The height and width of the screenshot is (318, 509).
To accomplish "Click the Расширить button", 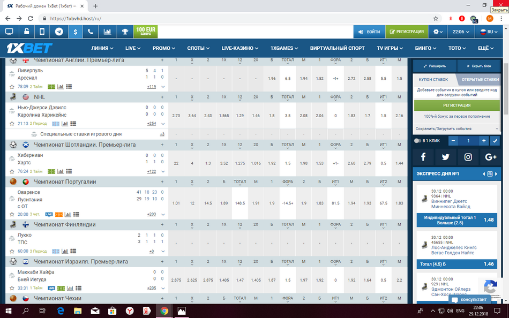I will [x=435, y=66].
